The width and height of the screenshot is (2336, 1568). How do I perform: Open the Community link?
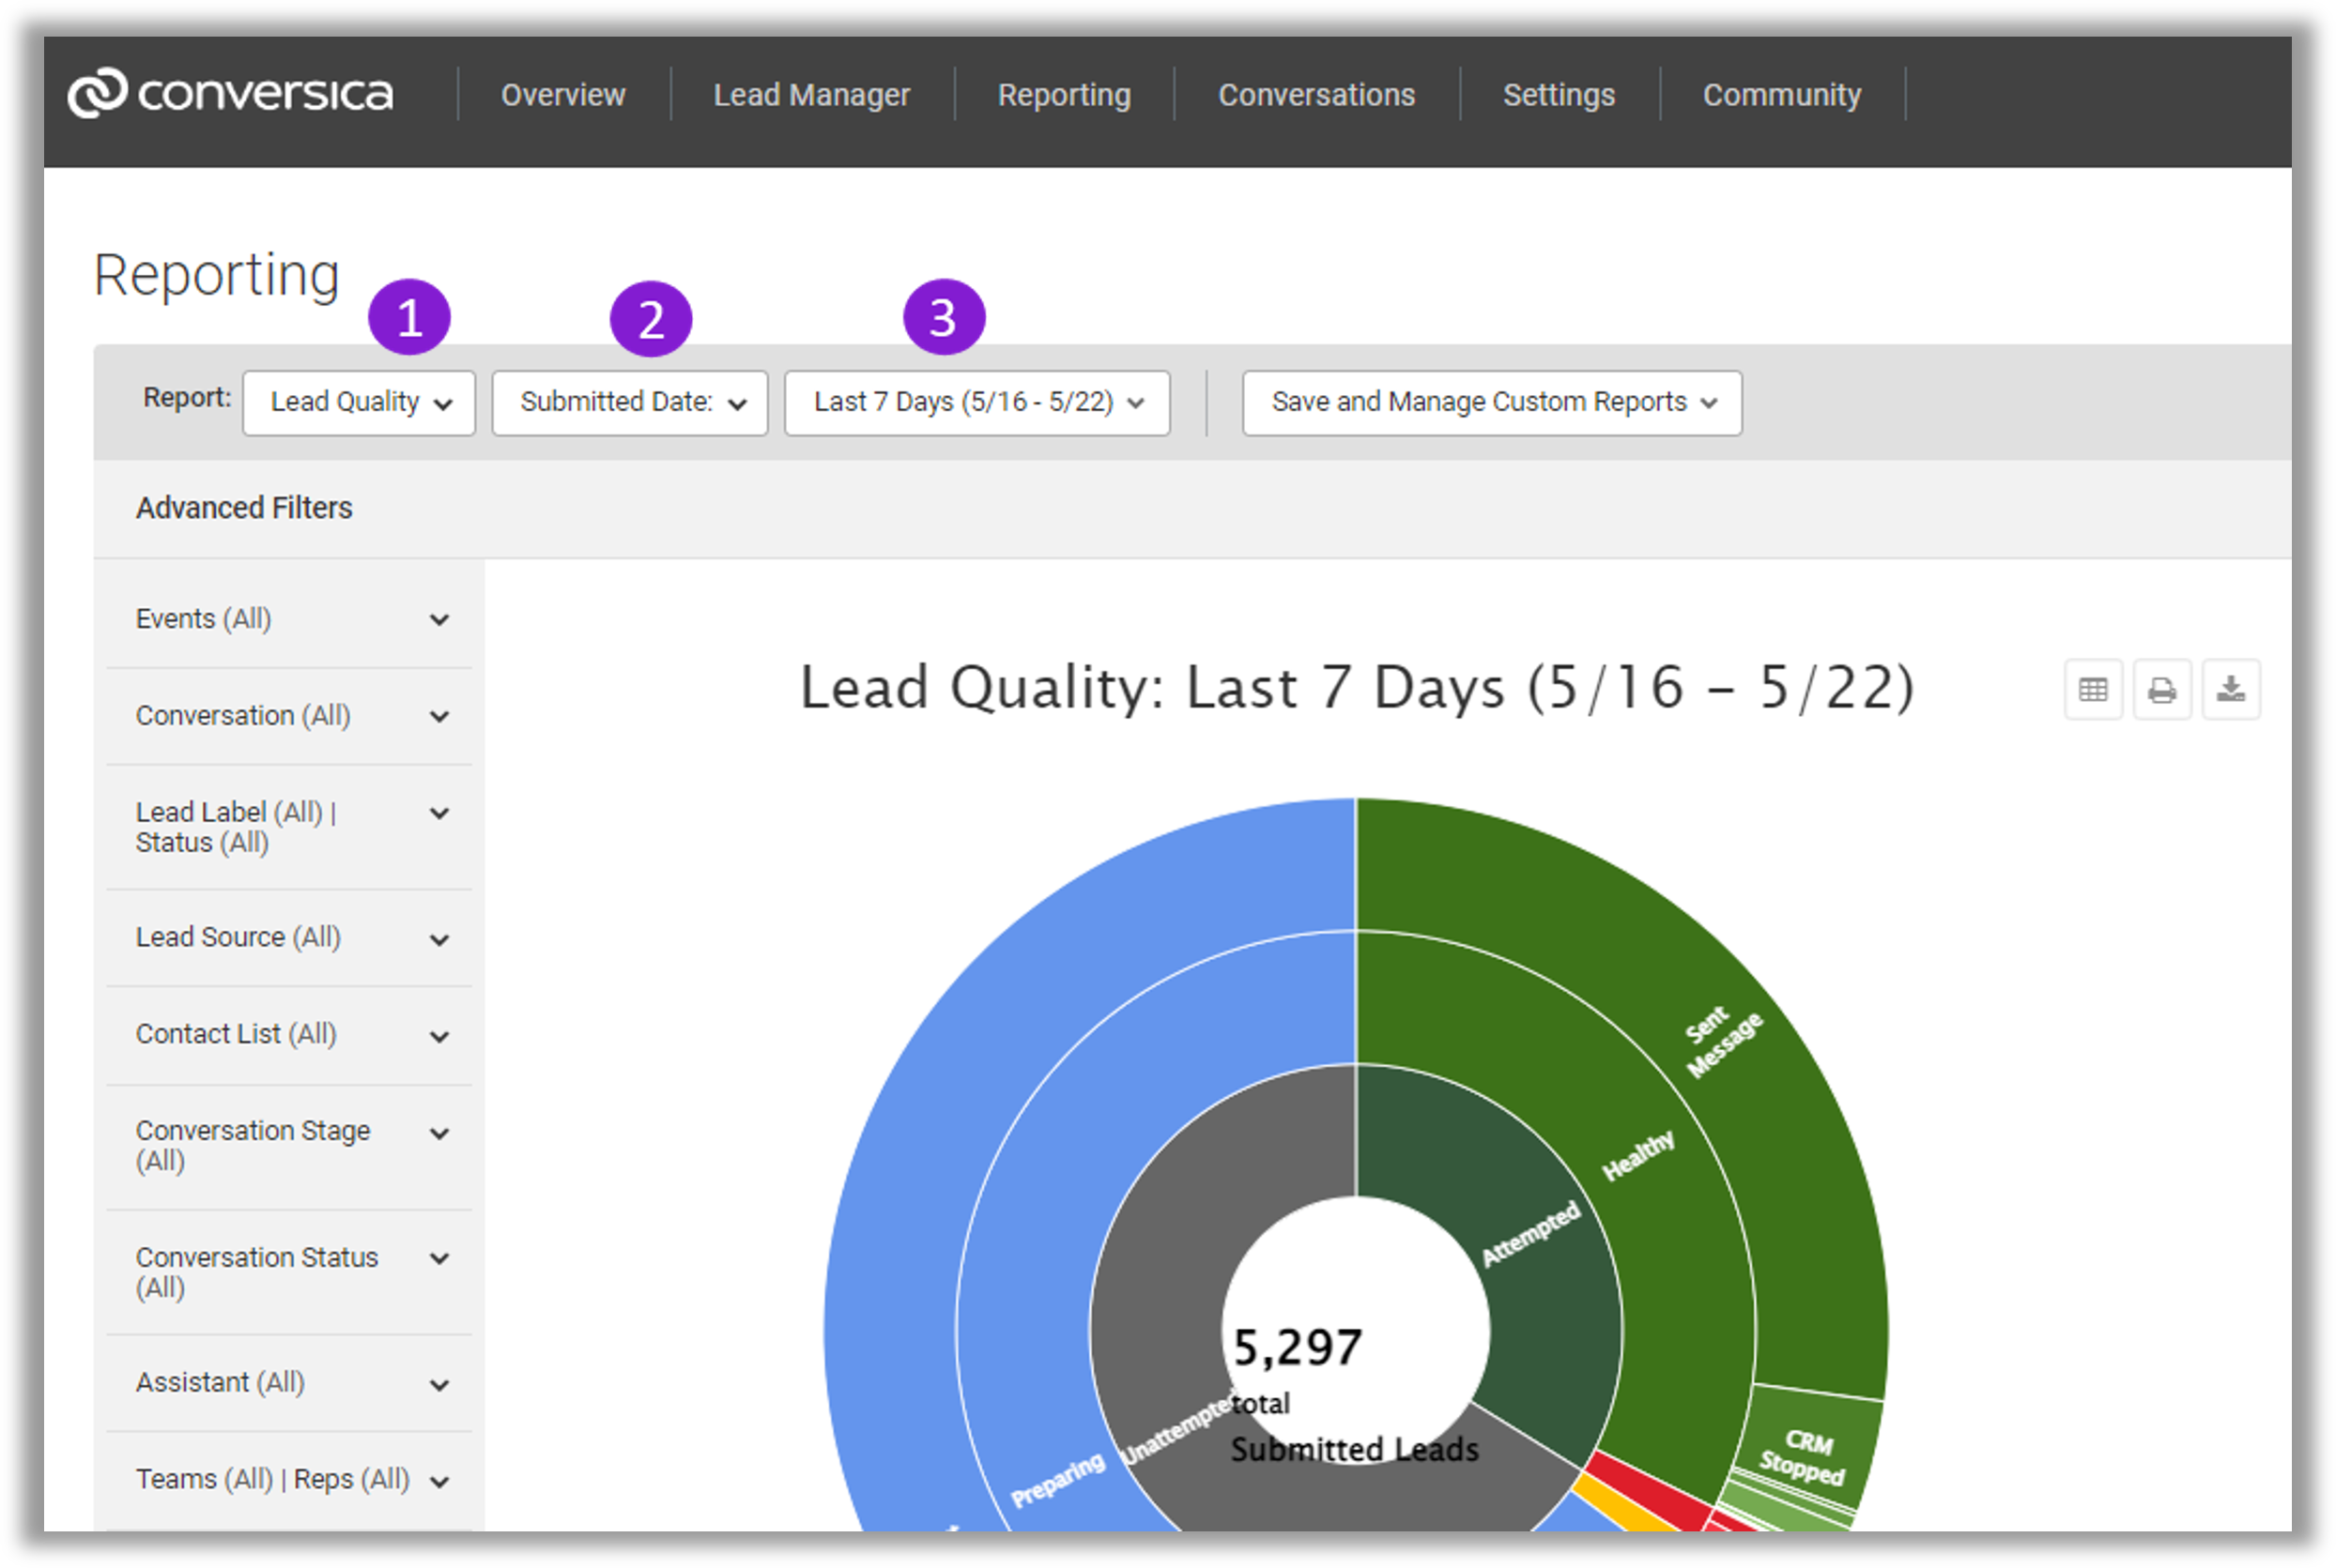point(1782,95)
